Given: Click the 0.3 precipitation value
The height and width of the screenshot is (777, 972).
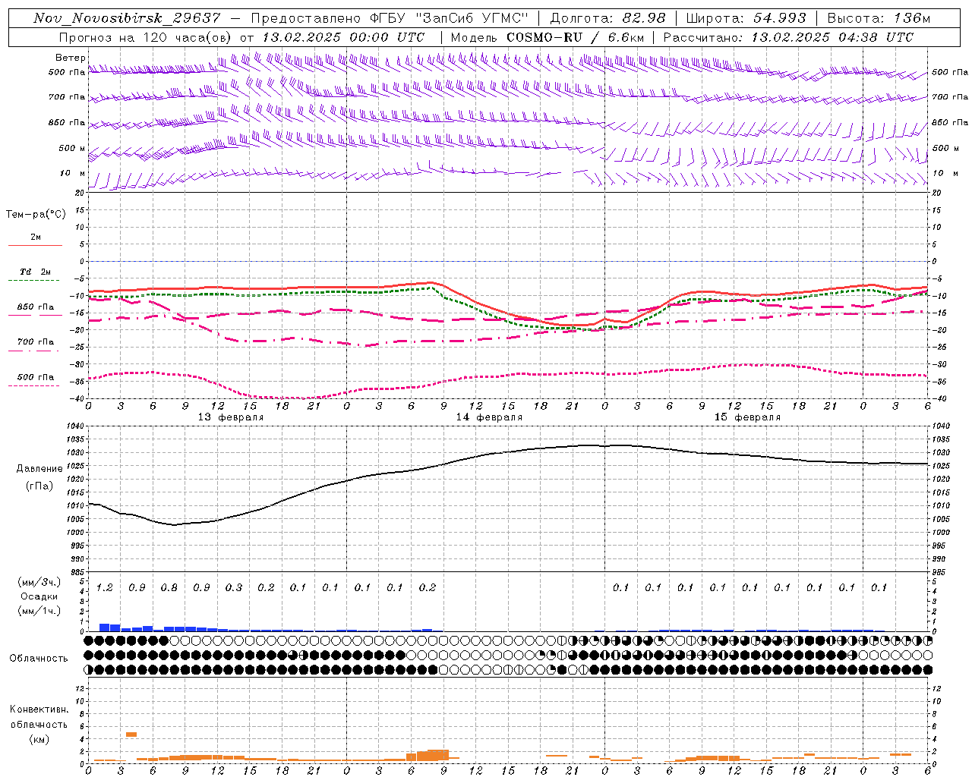Looking at the screenshot, I should coord(234,588).
